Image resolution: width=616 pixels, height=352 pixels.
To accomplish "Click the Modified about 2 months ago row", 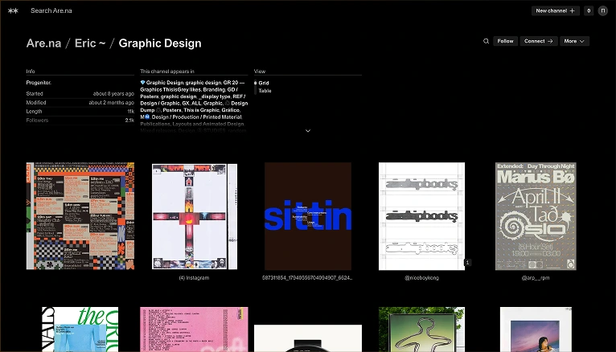I will pyautogui.click(x=80, y=103).
